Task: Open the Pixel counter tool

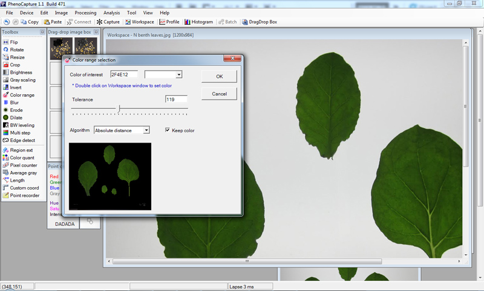Action: (x=23, y=165)
